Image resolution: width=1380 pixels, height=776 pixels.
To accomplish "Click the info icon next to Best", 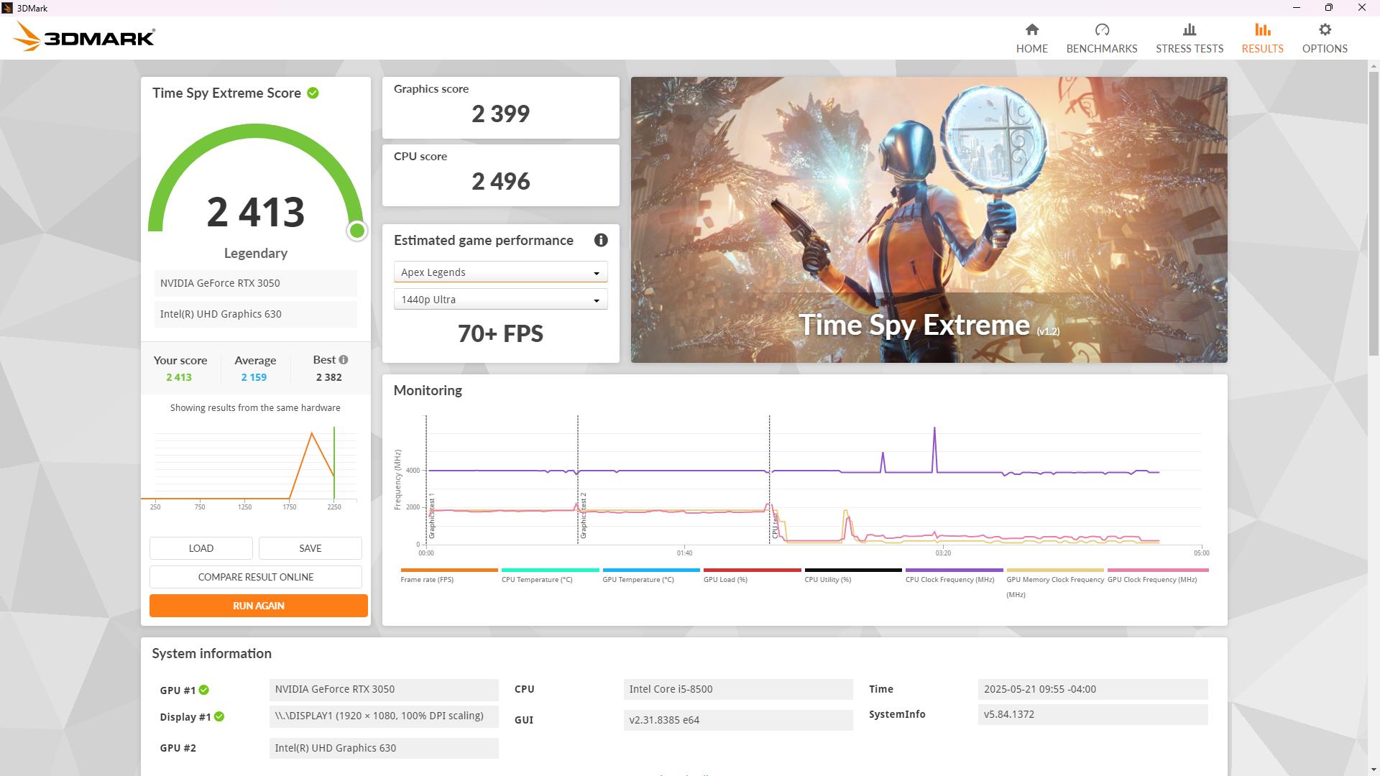I will pos(344,360).
